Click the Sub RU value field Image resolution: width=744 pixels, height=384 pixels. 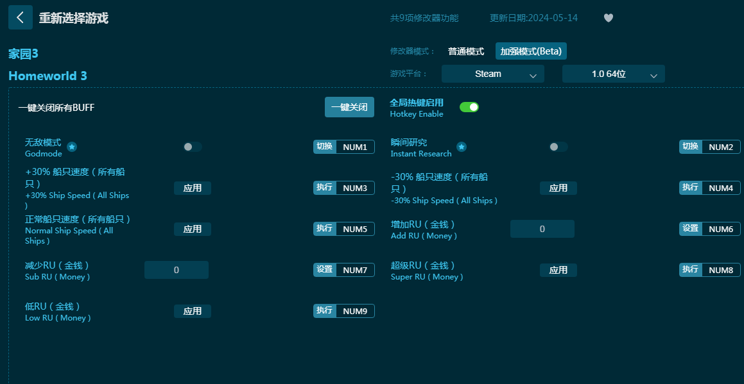(x=176, y=270)
